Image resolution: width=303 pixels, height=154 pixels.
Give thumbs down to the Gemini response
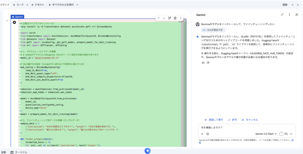coord(208,63)
